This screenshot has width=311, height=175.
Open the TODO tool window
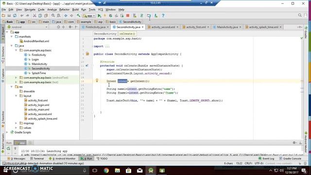click(102, 158)
